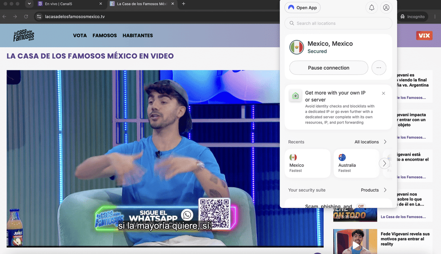This screenshot has height=254, width=441.
Task: Open the VOTA menu item
Action: [80, 36]
